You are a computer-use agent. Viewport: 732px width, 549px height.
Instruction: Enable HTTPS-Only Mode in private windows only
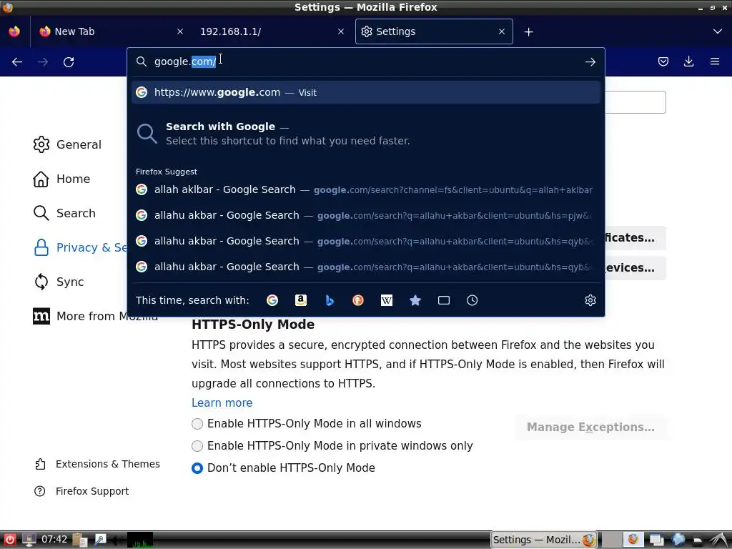(x=332, y=446)
